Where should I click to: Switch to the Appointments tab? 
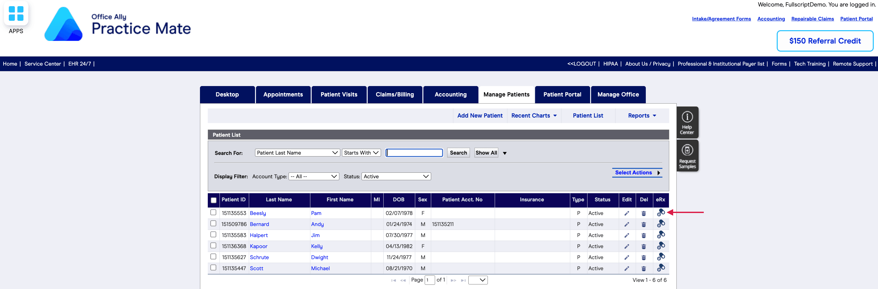pyautogui.click(x=283, y=94)
